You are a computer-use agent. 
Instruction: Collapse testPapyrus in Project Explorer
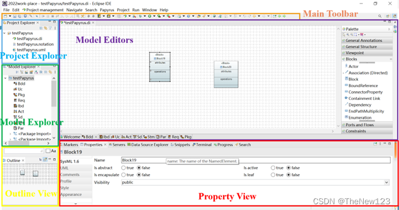[5, 33]
